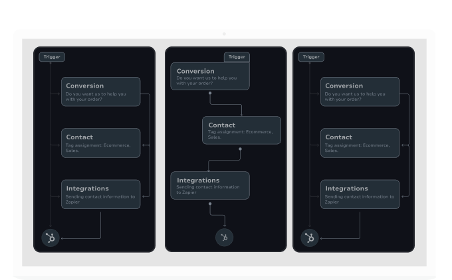Screen dimensions: 452x280
Task: Open the Integrations card in the middle panel
Action: (x=210, y=185)
